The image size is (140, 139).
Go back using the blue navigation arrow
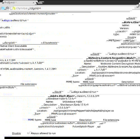pos(3,8)
